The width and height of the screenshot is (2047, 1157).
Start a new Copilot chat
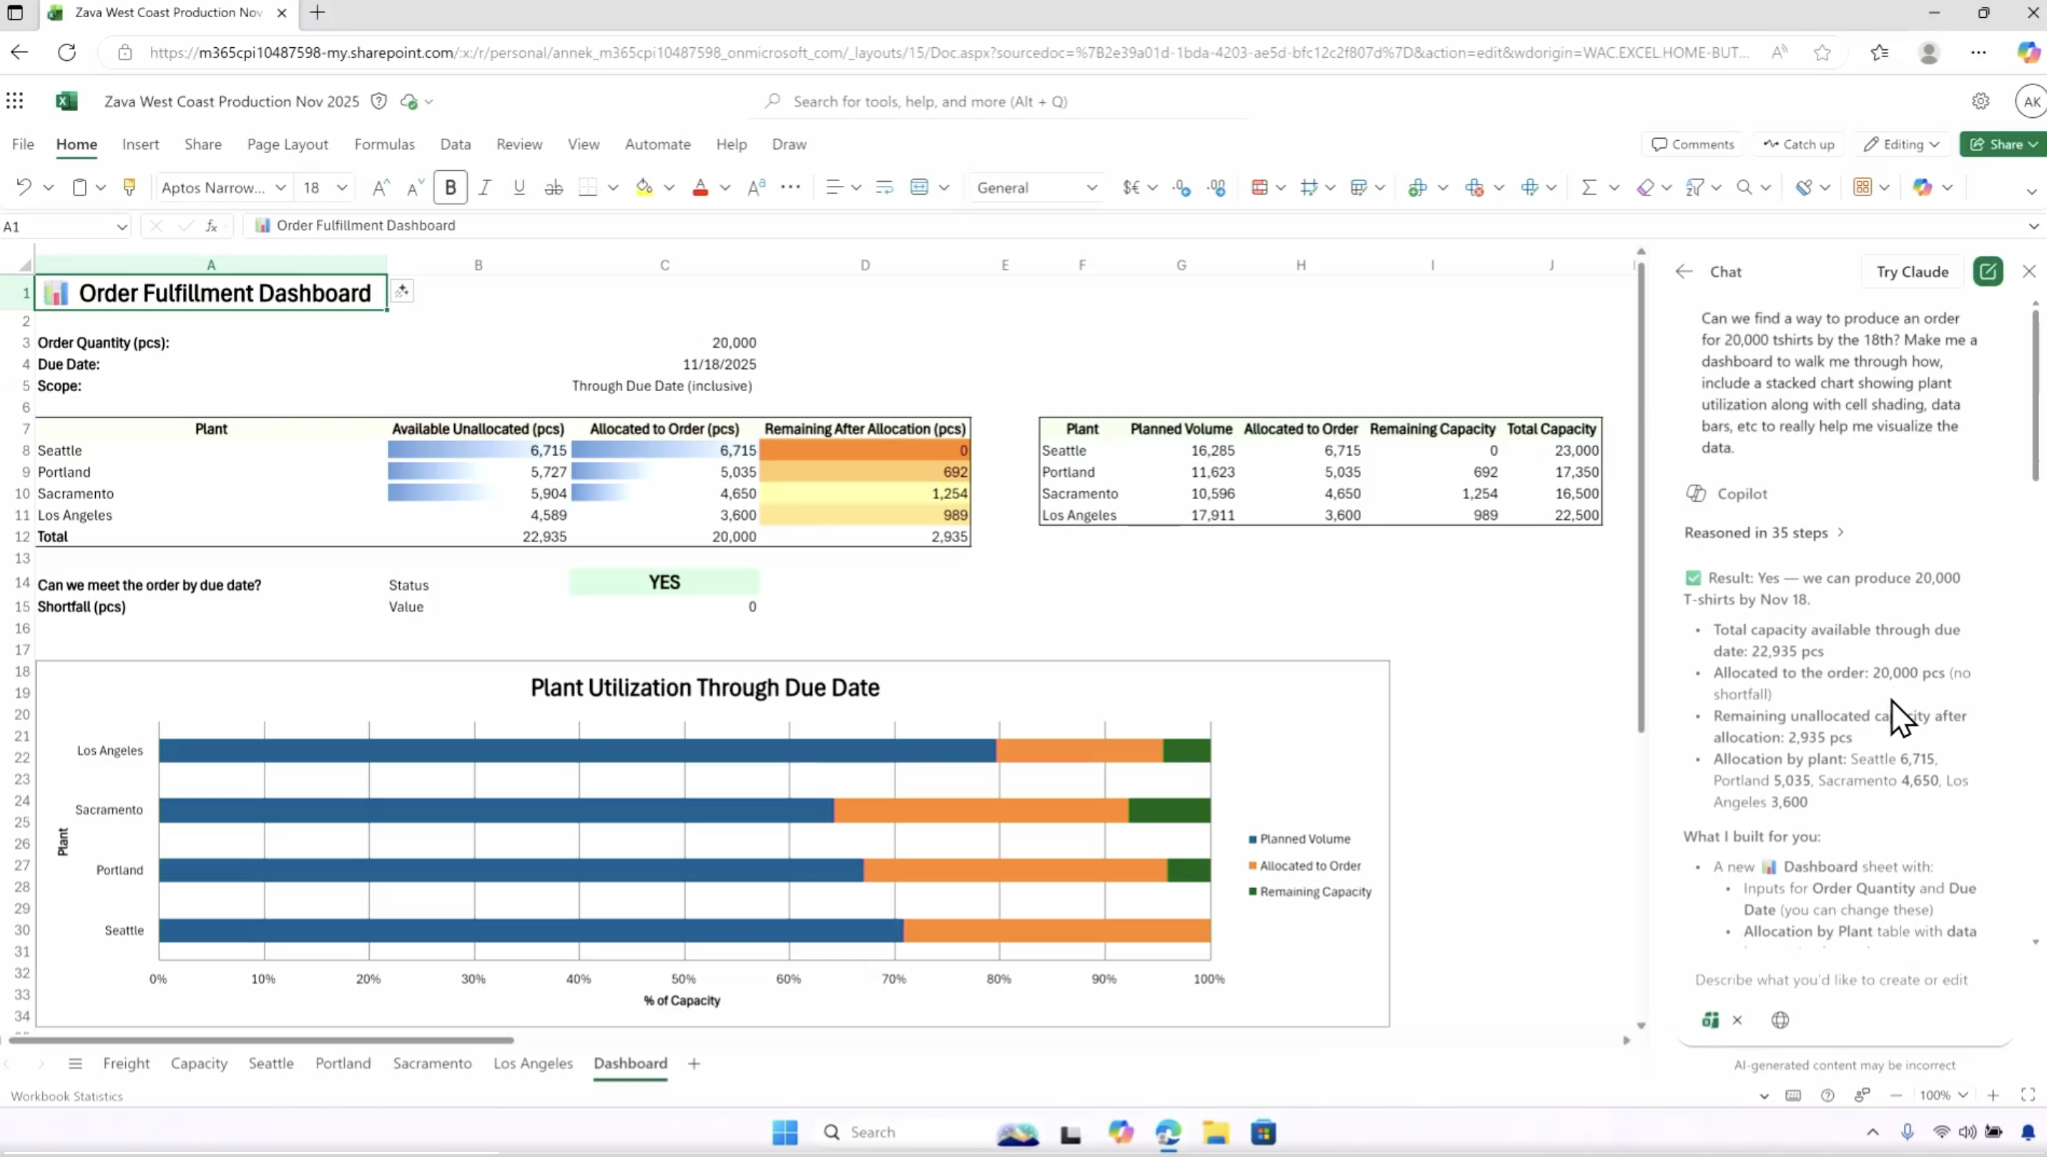[1988, 272]
